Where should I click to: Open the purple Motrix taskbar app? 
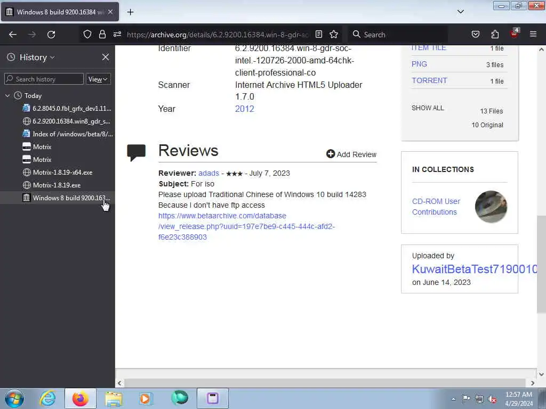point(212,398)
